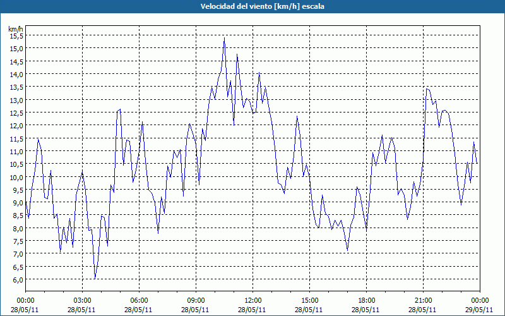Screen dimensions: 505x316
Task: Click the 14,5 y-axis value
Action: coord(16,61)
